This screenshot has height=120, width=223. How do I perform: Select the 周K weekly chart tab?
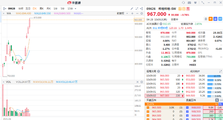41,9
